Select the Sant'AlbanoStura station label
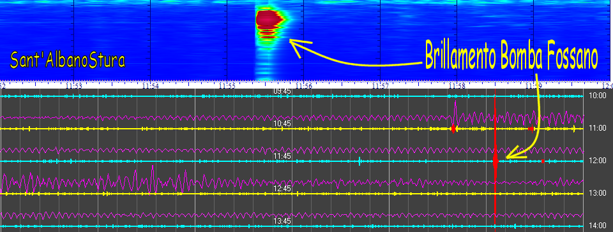This screenshot has height=232, width=613. click(x=67, y=61)
